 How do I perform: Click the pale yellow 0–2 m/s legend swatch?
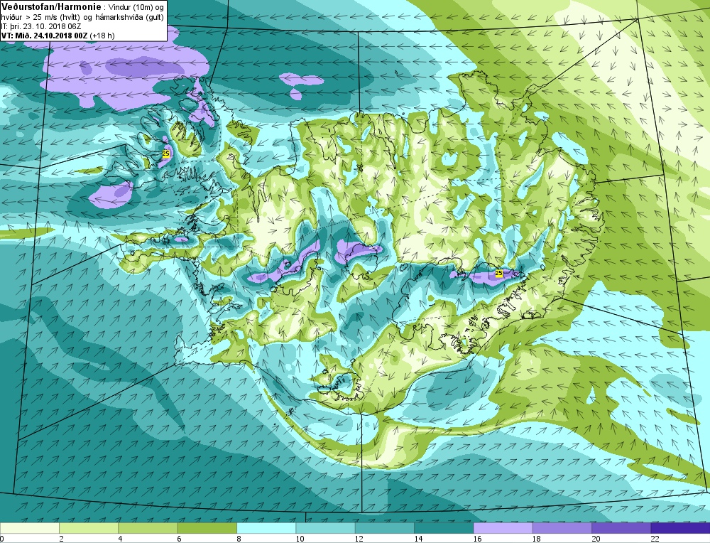click(30, 527)
